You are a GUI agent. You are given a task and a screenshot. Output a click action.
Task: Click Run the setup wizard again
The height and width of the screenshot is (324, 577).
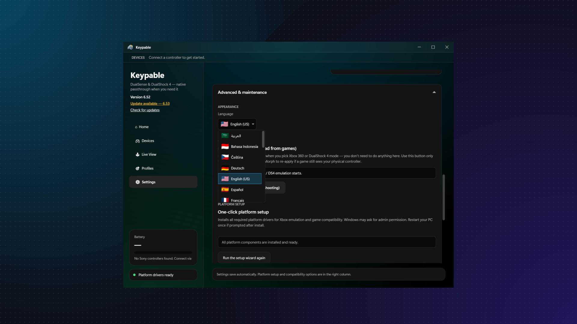pyautogui.click(x=244, y=258)
